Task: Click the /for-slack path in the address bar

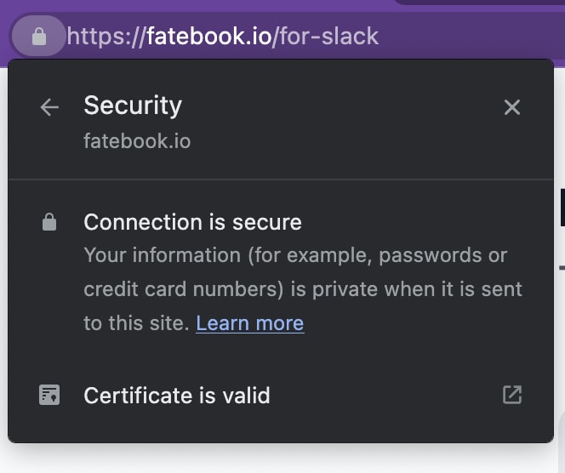Action: (x=325, y=37)
